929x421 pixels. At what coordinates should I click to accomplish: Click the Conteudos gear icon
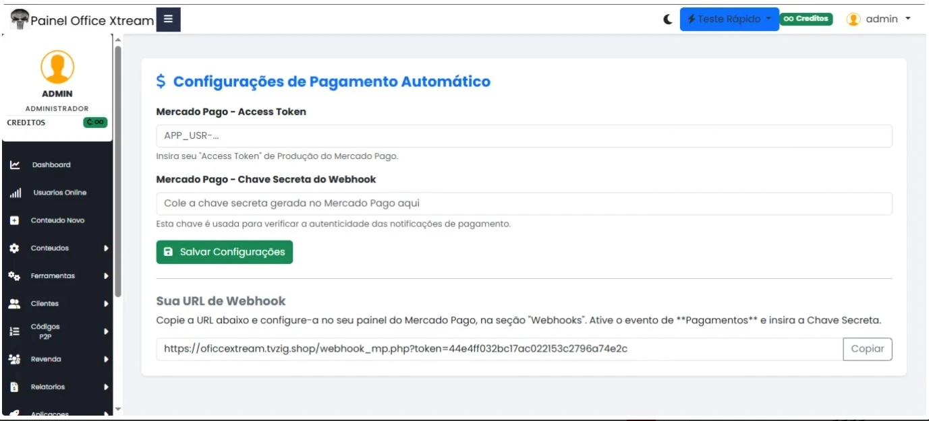click(15, 249)
